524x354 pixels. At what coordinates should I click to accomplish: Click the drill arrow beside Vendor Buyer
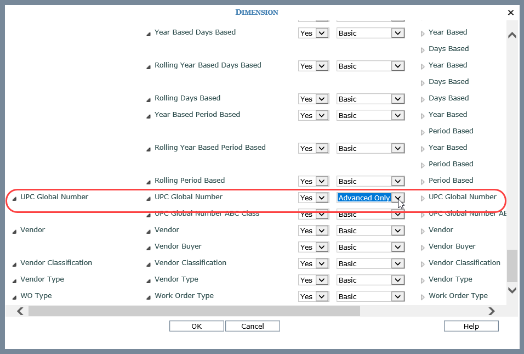[422, 246]
